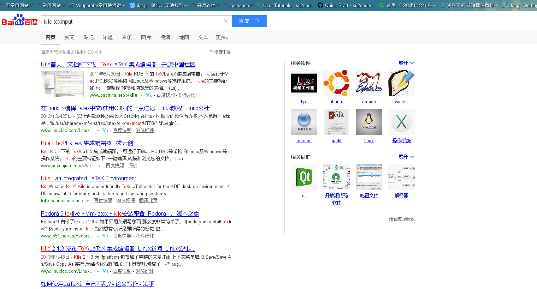Open the 操作系统 X icon thumbnail
Image resolution: width=537 pixels, height=289 pixels.
[x=401, y=122]
